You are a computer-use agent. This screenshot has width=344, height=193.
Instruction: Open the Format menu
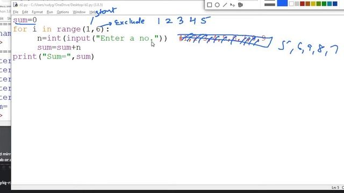[x=37, y=12]
